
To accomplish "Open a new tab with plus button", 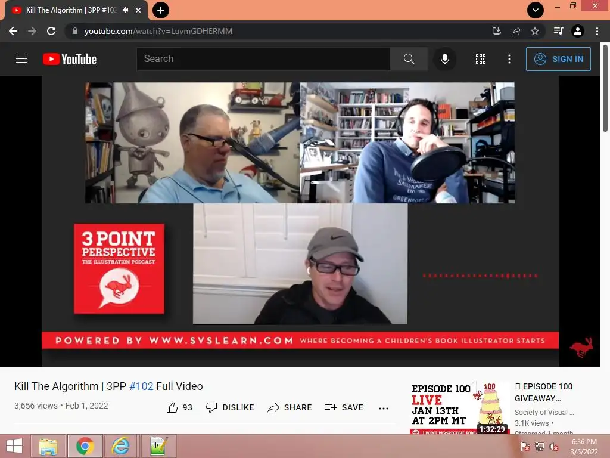I will 161,10.
